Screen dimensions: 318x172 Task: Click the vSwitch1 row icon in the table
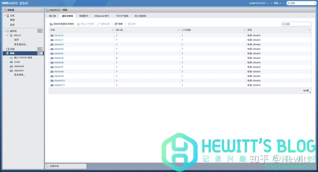point(52,40)
